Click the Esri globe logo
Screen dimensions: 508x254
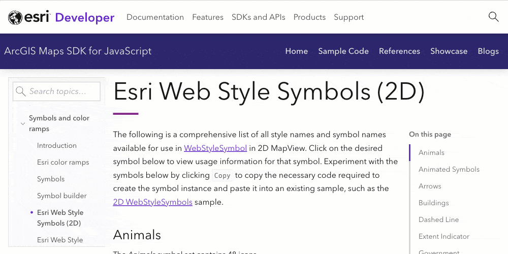16,17
